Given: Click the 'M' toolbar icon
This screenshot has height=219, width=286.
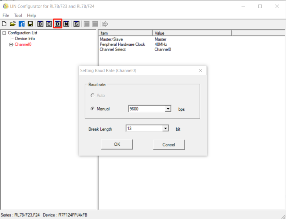Looking at the screenshot, I should pos(66,24).
